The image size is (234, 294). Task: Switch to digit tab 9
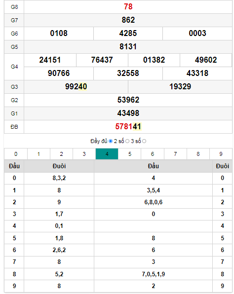pyautogui.click(x=221, y=154)
